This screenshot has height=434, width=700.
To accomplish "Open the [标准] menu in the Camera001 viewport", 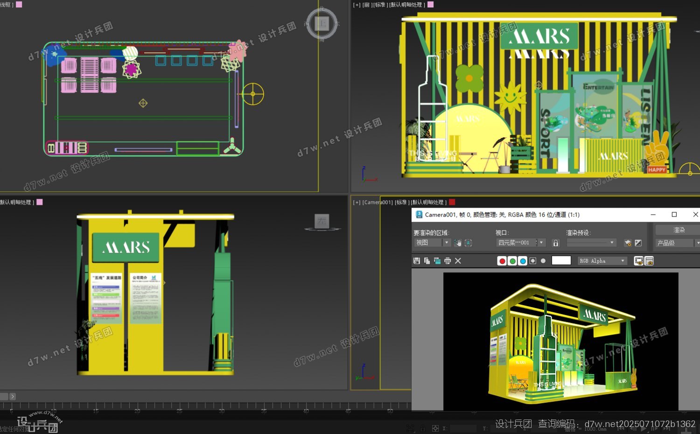I will pyautogui.click(x=402, y=202).
